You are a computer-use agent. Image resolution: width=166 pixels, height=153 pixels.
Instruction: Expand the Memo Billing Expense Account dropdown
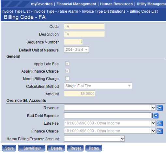[x=122, y=139]
